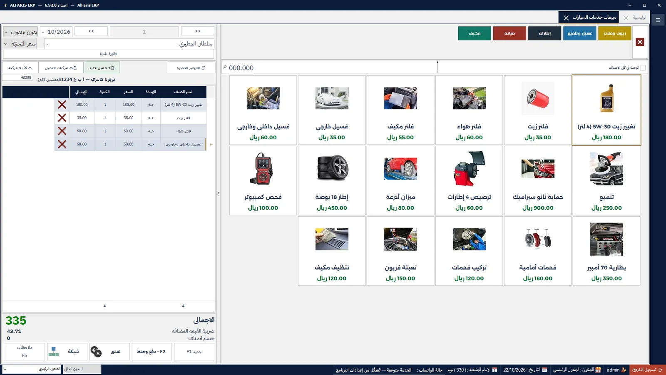Close the مبيعات خدمات السيارات tab

tap(566, 17)
